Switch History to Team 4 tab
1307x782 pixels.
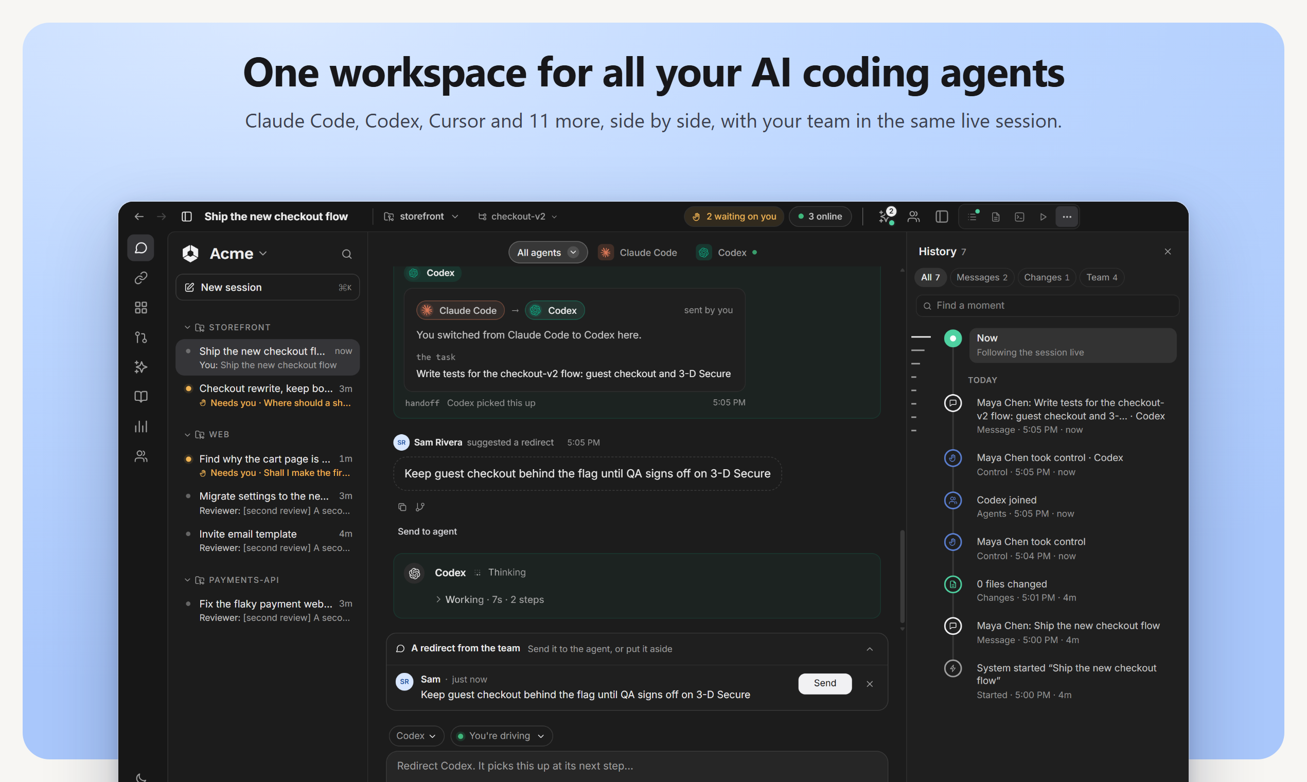1102,277
